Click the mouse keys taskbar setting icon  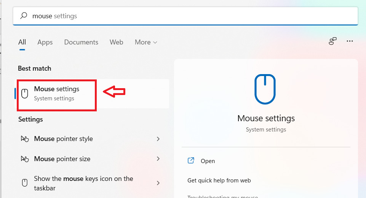click(25, 183)
